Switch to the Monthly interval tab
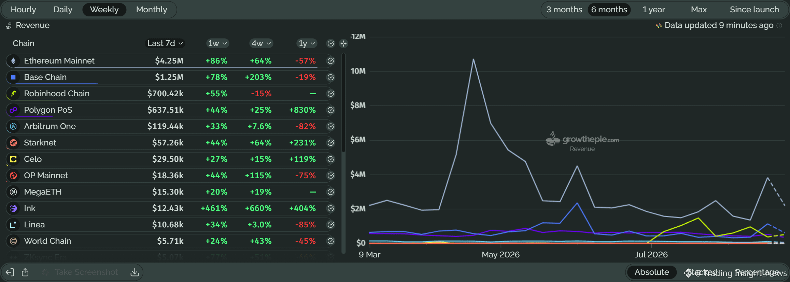 pos(152,10)
